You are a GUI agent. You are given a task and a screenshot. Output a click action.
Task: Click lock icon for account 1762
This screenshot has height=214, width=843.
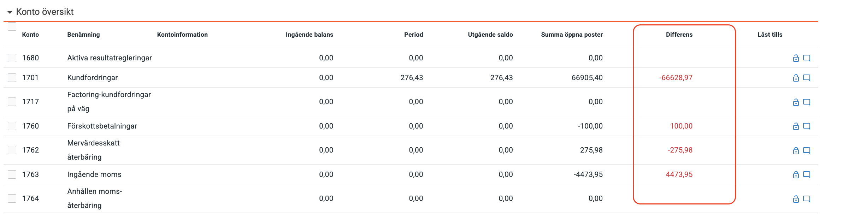pos(796,151)
